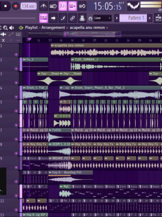The width and height of the screenshot is (162, 217).
Task: Click the 15:05:15 time display
Action: coord(107,6)
